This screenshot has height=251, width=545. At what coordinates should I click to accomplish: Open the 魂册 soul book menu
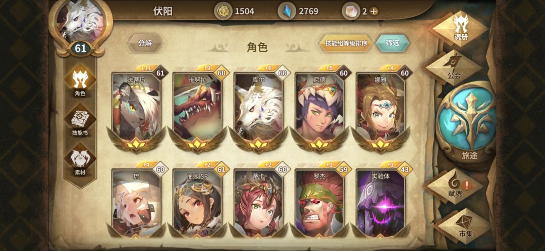click(x=460, y=28)
